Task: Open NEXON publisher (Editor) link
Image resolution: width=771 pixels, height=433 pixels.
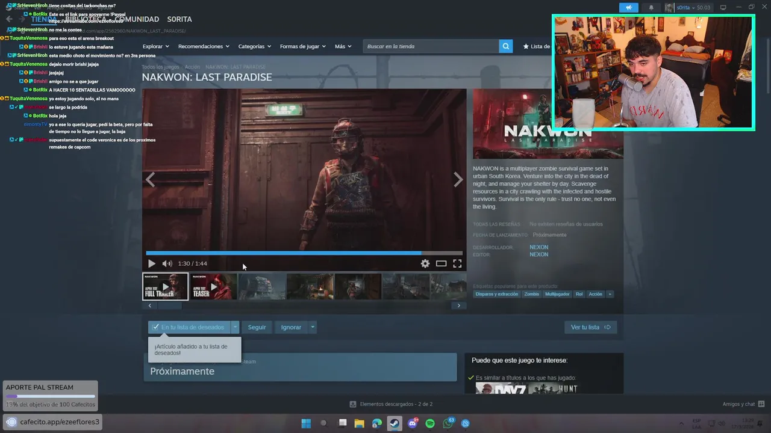Action: click(538, 254)
